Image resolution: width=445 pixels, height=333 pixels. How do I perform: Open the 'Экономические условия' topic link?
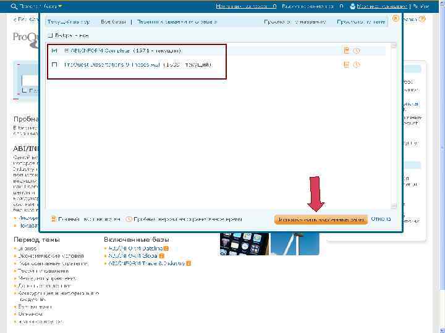click(x=51, y=256)
